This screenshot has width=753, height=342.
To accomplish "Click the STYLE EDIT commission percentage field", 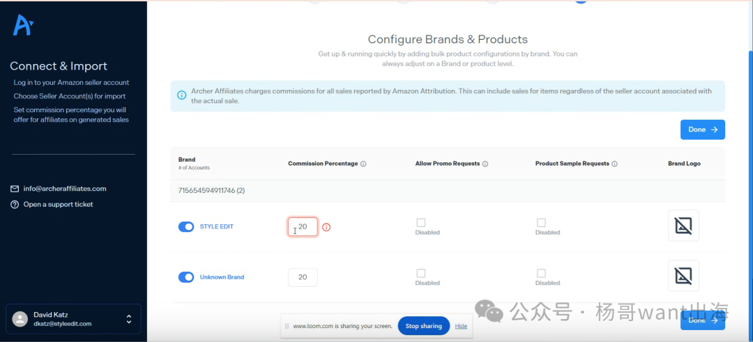I will (x=304, y=226).
